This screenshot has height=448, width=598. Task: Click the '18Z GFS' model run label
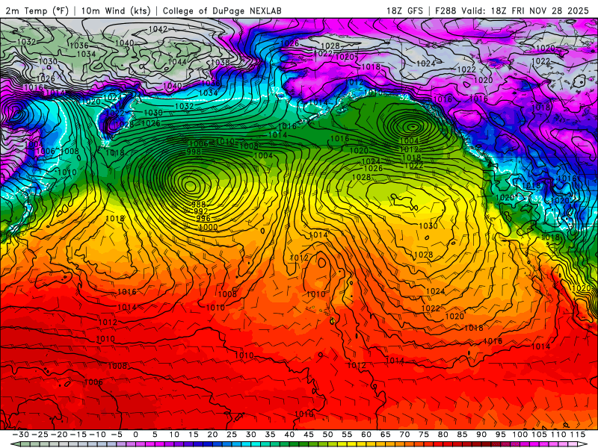404,10
